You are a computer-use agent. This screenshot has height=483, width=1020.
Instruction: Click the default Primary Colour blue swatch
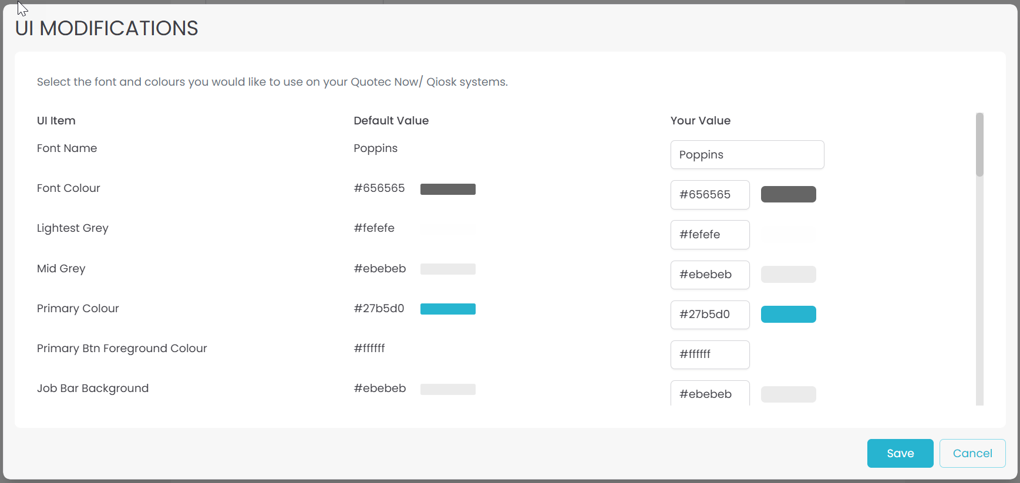(x=447, y=309)
